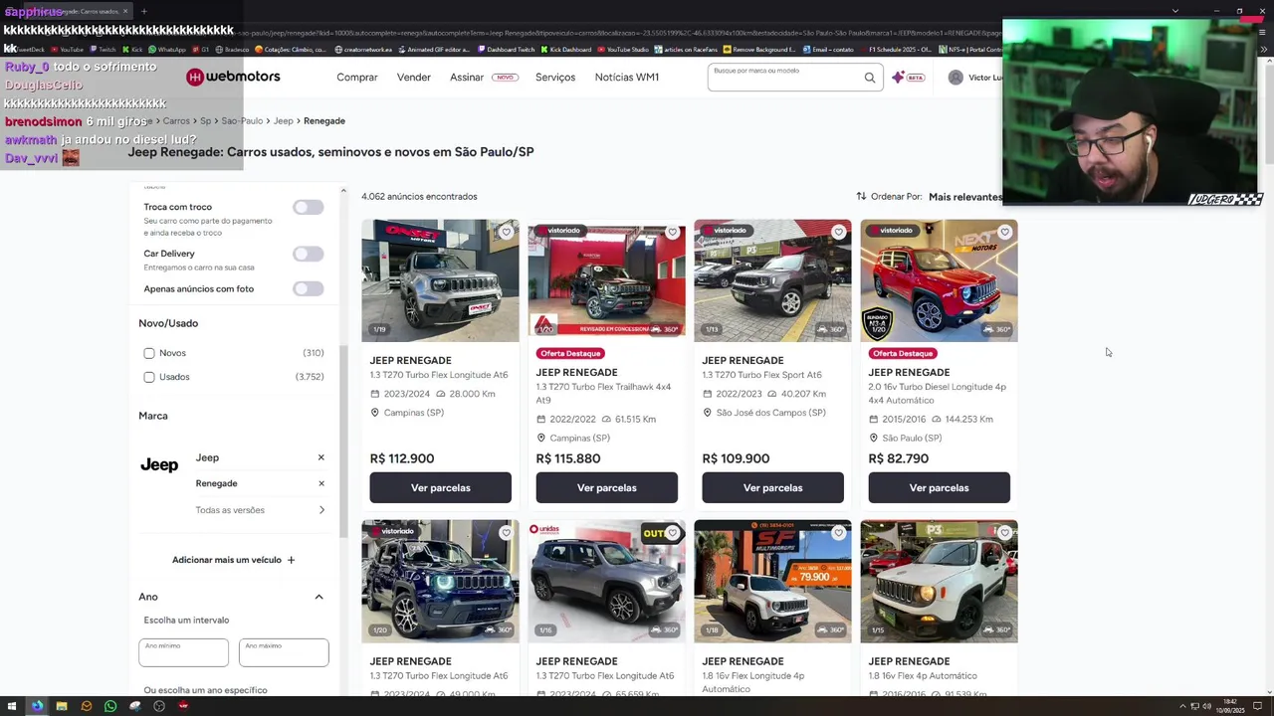Click Ver parcelas for R$ 112.900 car
This screenshot has width=1274, height=716.
coord(440,487)
